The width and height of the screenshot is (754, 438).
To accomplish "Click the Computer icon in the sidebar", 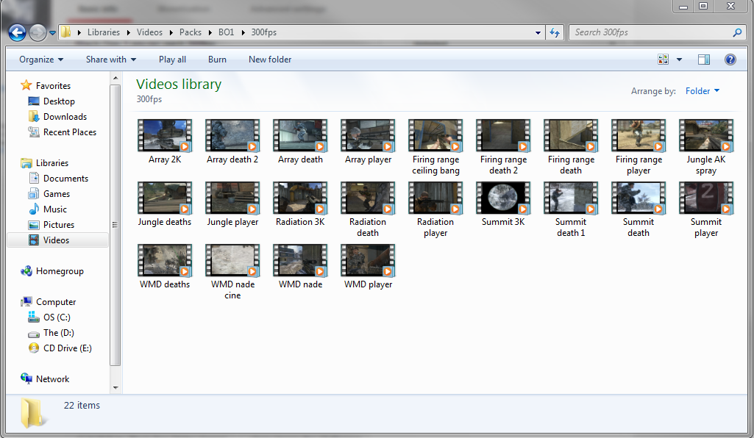I will point(26,302).
